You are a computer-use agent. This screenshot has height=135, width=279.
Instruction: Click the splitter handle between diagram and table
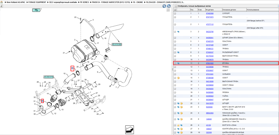coord(172,69)
